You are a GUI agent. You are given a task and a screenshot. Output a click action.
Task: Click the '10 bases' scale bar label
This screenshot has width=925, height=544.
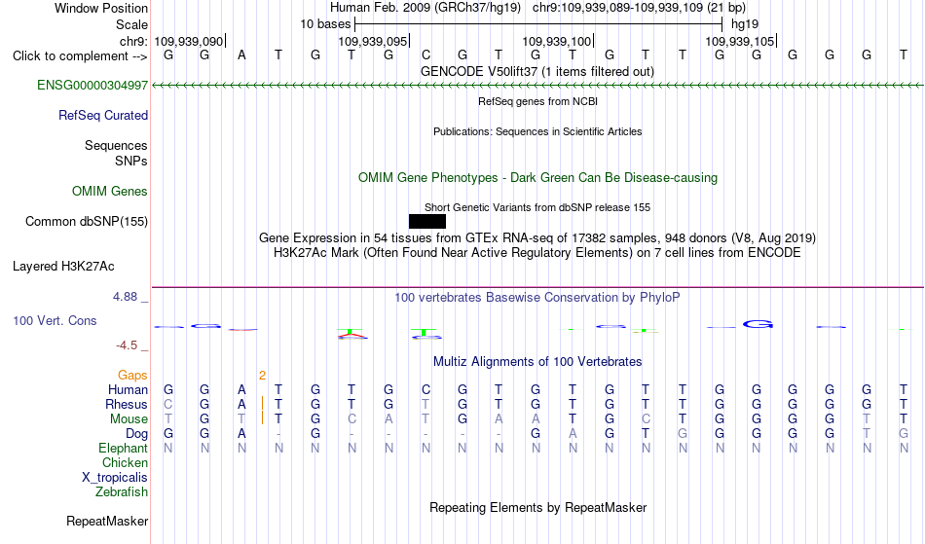click(325, 24)
